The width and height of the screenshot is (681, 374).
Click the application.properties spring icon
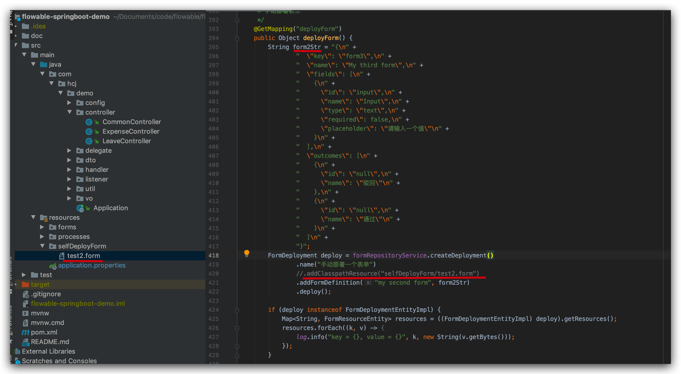pyautogui.click(x=53, y=266)
